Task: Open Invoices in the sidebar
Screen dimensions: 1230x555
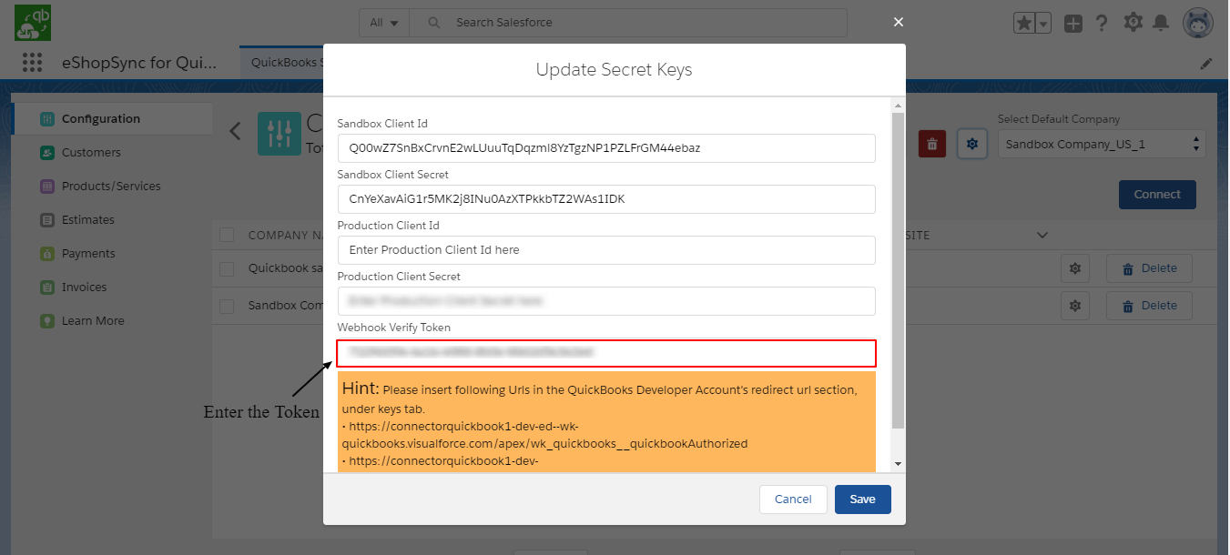Action: point(84,288)
